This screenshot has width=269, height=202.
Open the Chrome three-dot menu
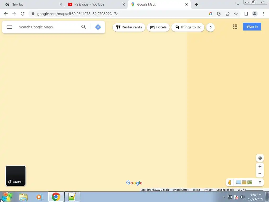tap(263, 14)
